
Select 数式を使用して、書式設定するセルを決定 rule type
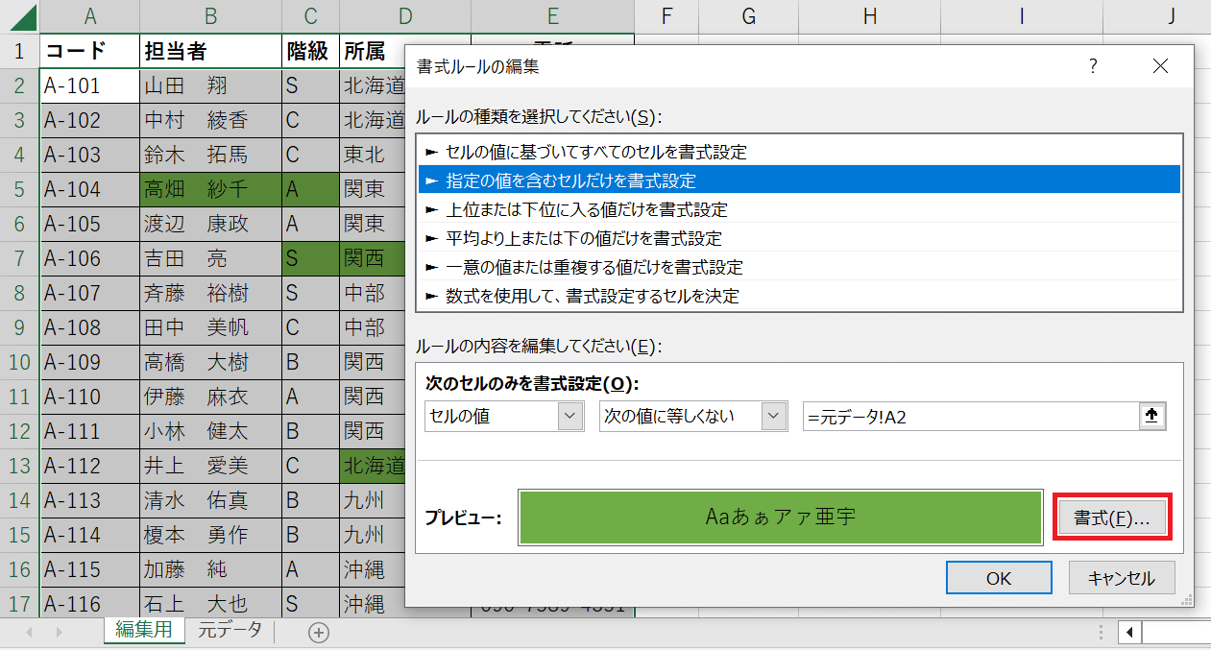(593, 296)
